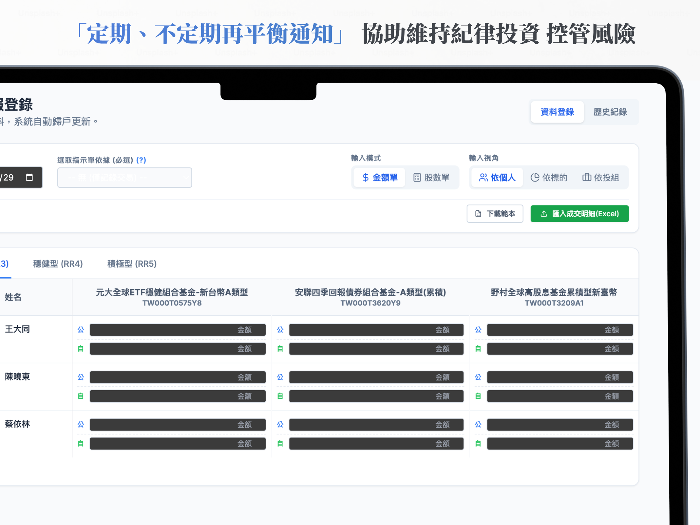The width and height of the screenshot is (700, 525).
Task: Click 匯入成交明細(Excel) button
Action: point(580,213)
